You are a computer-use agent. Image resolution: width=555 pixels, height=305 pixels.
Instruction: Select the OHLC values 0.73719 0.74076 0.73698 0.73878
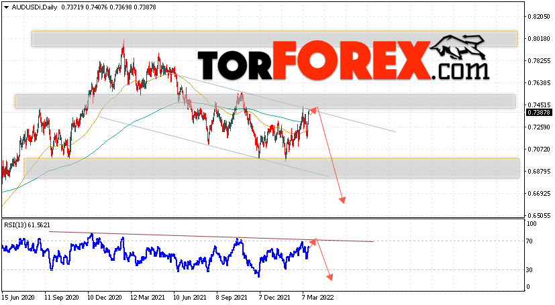109,7
